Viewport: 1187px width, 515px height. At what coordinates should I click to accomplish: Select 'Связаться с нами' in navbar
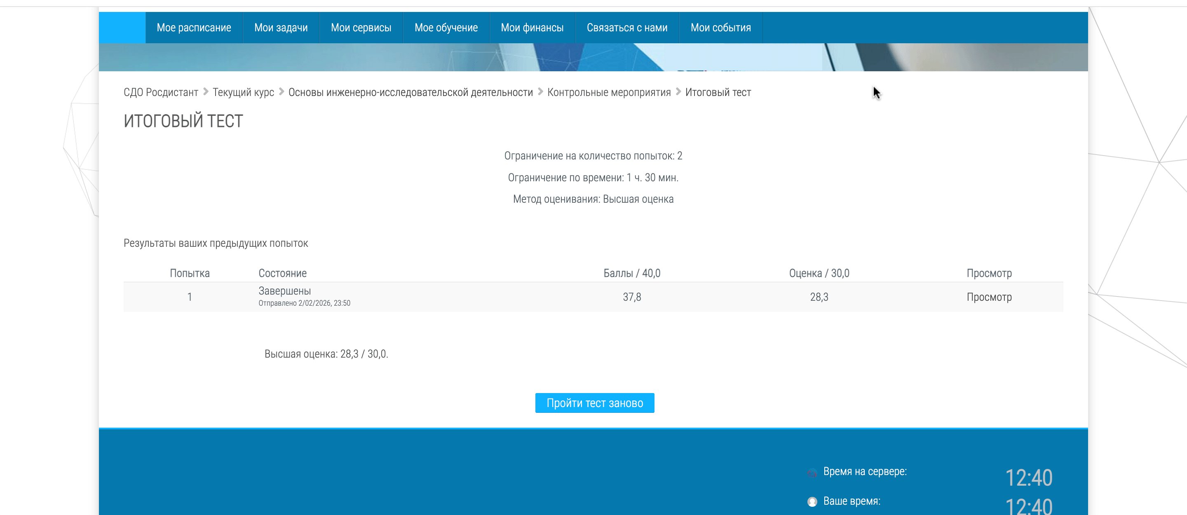click(626, 28)
